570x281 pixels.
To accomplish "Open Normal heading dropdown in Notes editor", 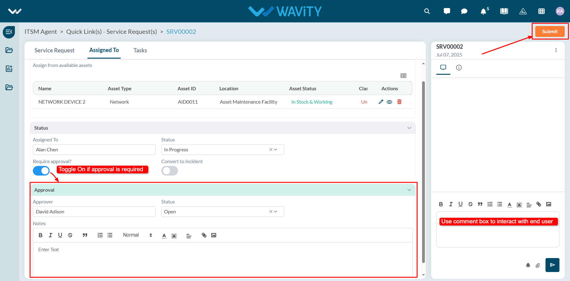I will coord(138,235).
